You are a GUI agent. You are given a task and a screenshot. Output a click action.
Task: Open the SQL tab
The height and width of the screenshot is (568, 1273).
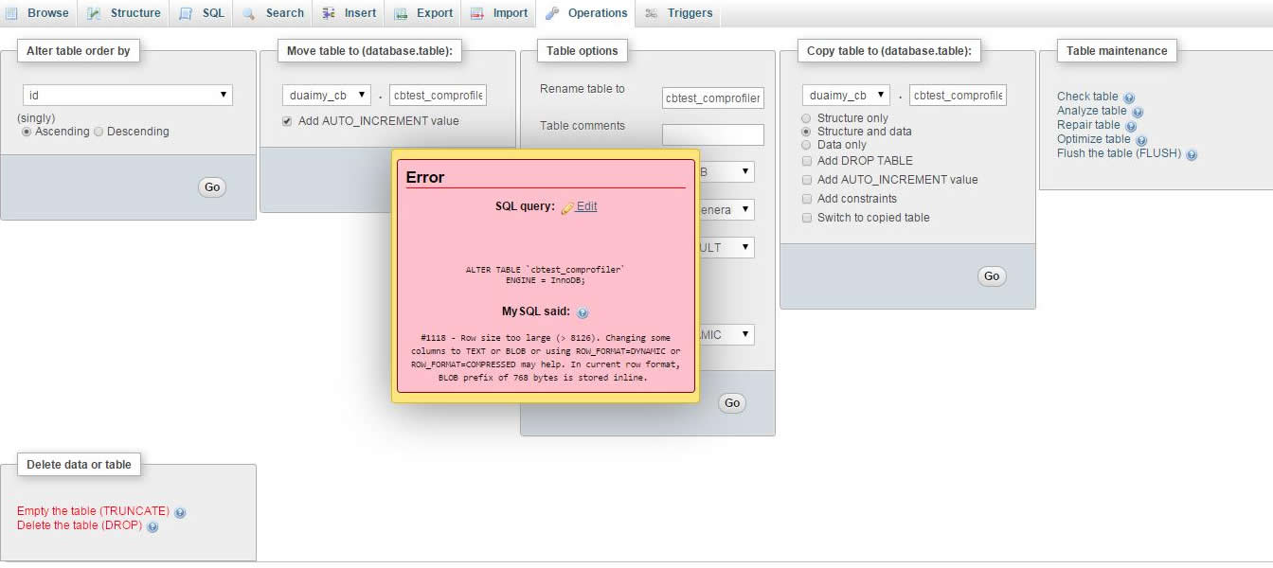tap(203, 13)
